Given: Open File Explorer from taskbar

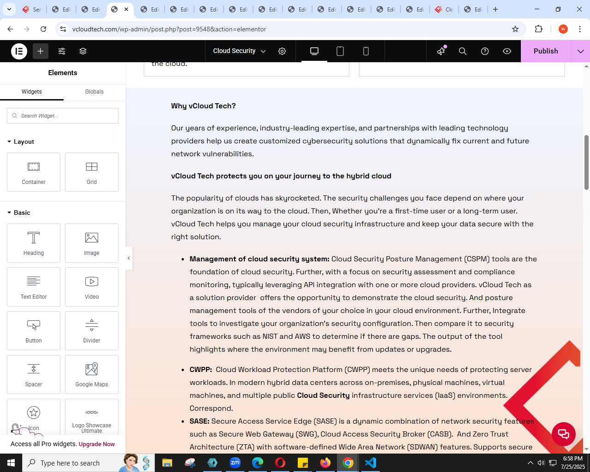Looking at the screenshot, I should [x=167, y=463].
